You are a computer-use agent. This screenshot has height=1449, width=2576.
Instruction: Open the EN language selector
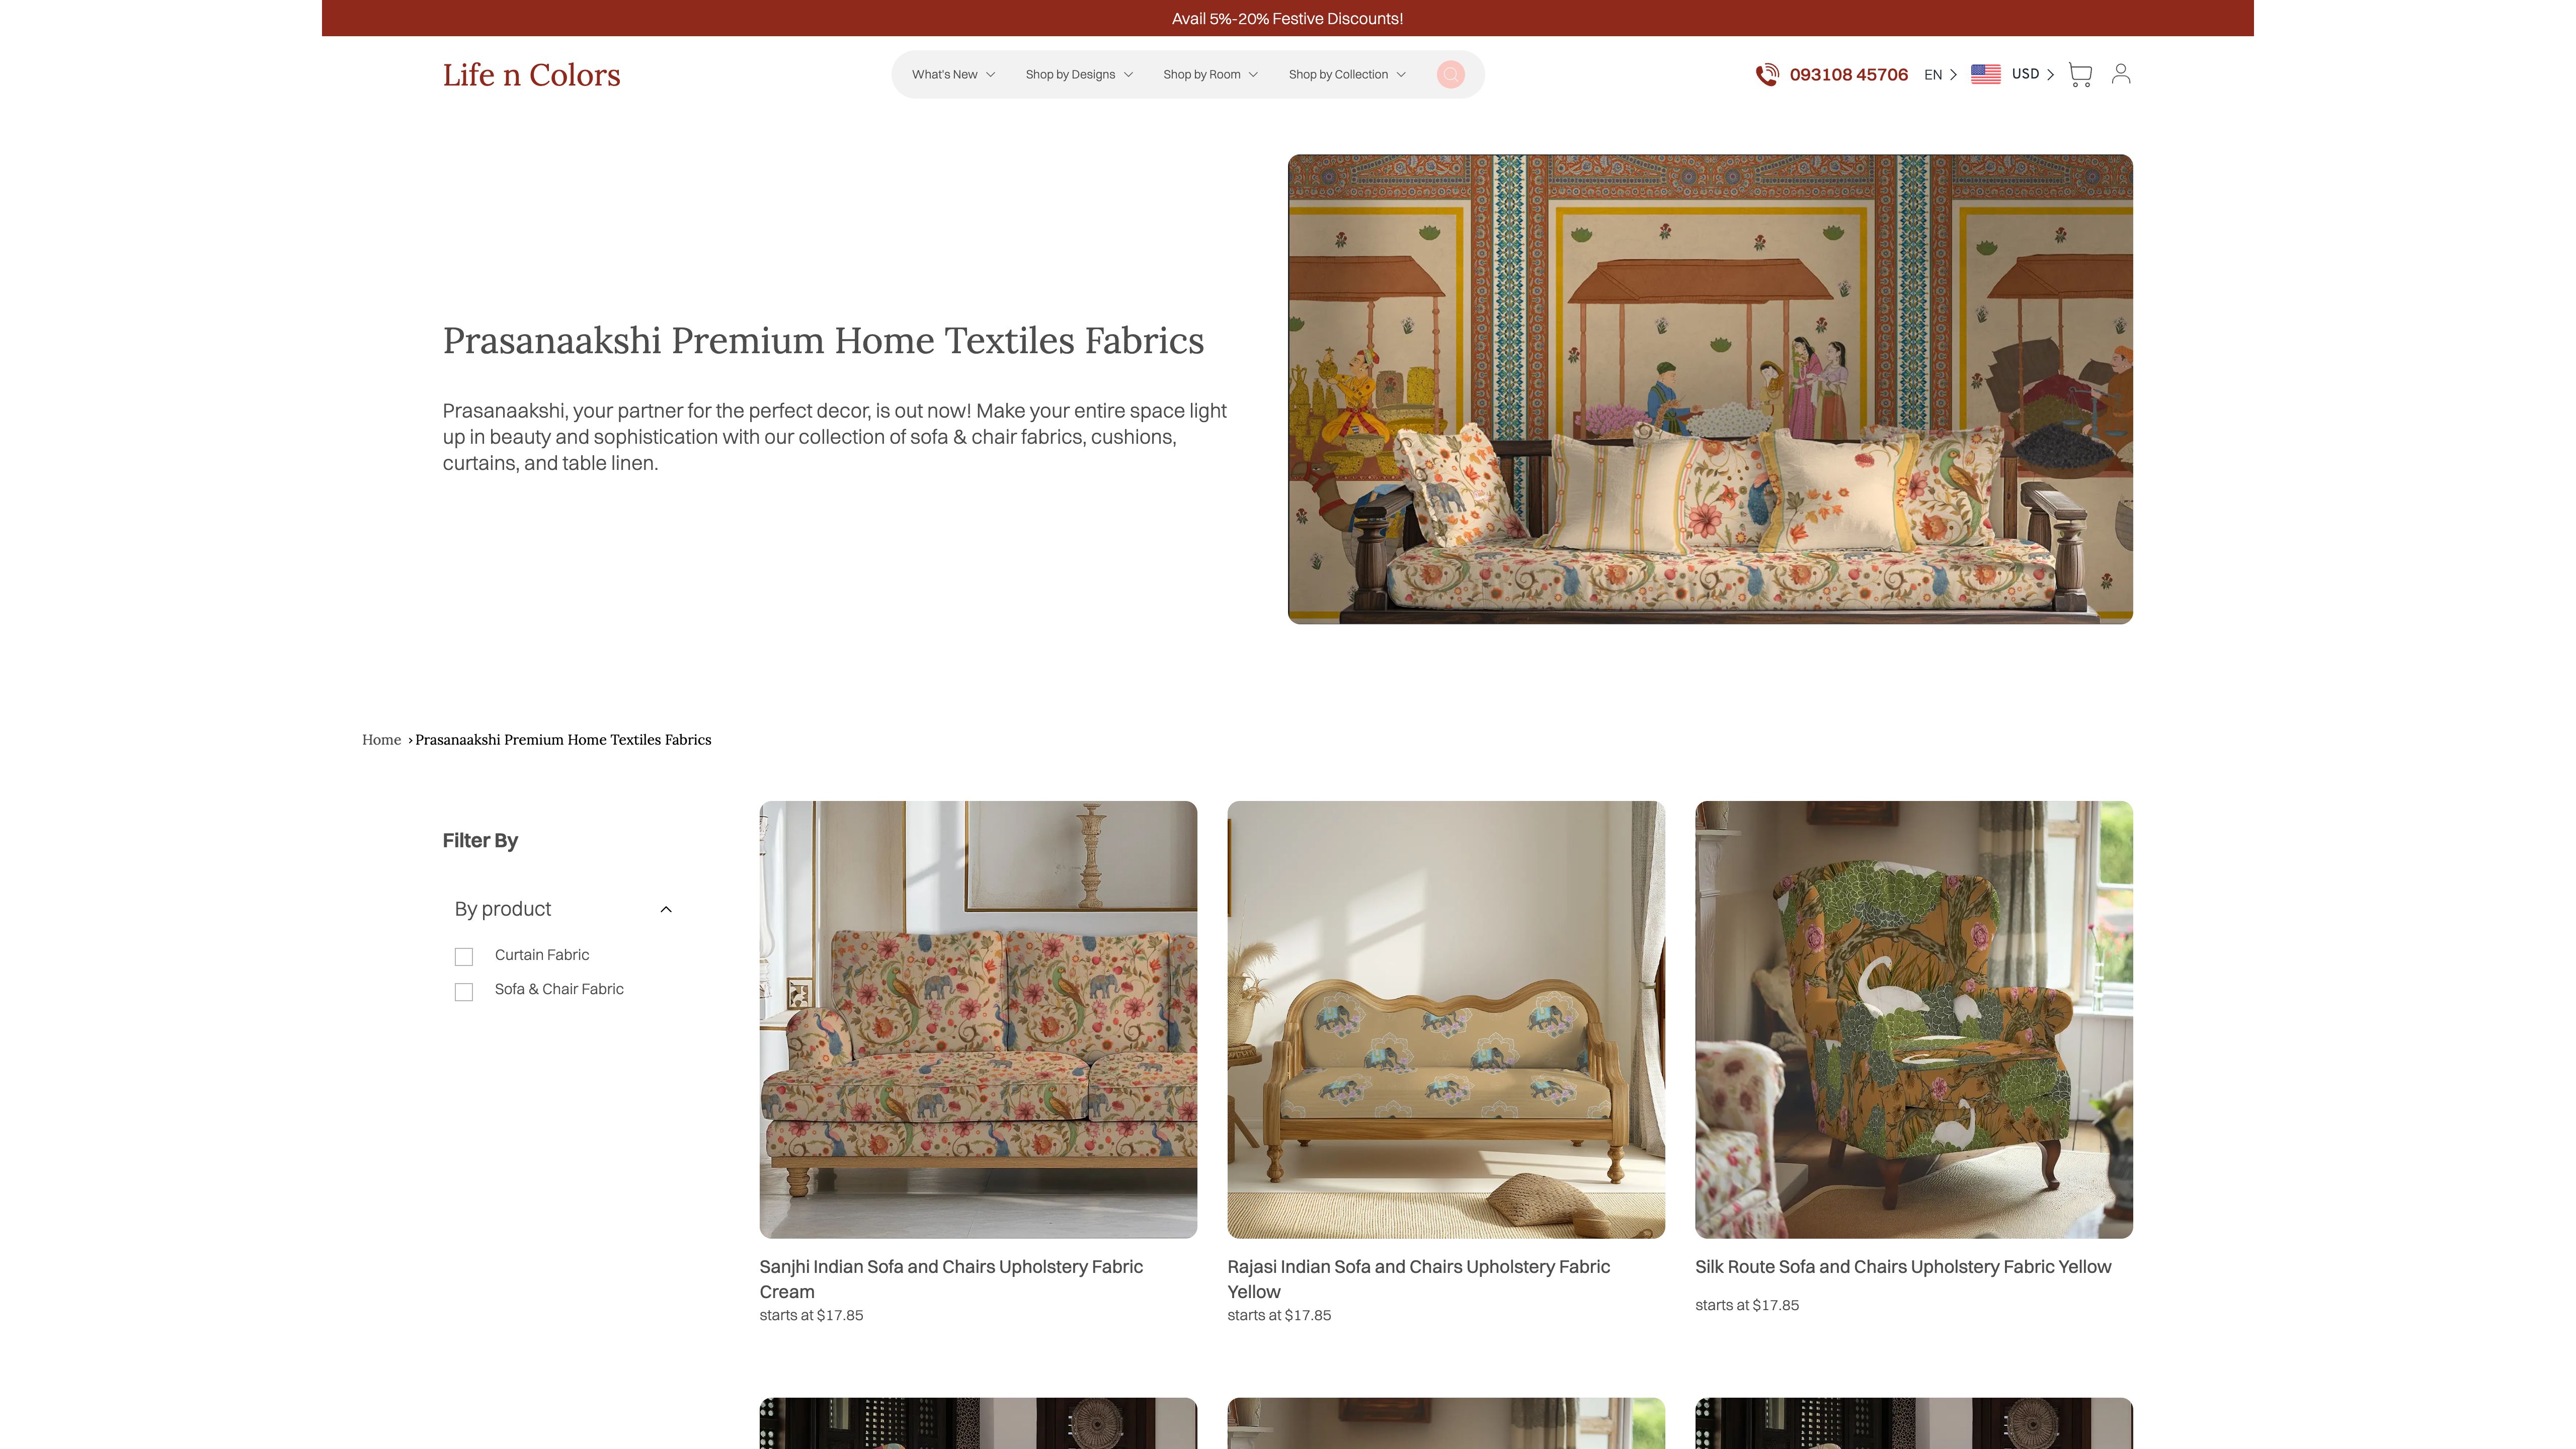(1940, 74)
